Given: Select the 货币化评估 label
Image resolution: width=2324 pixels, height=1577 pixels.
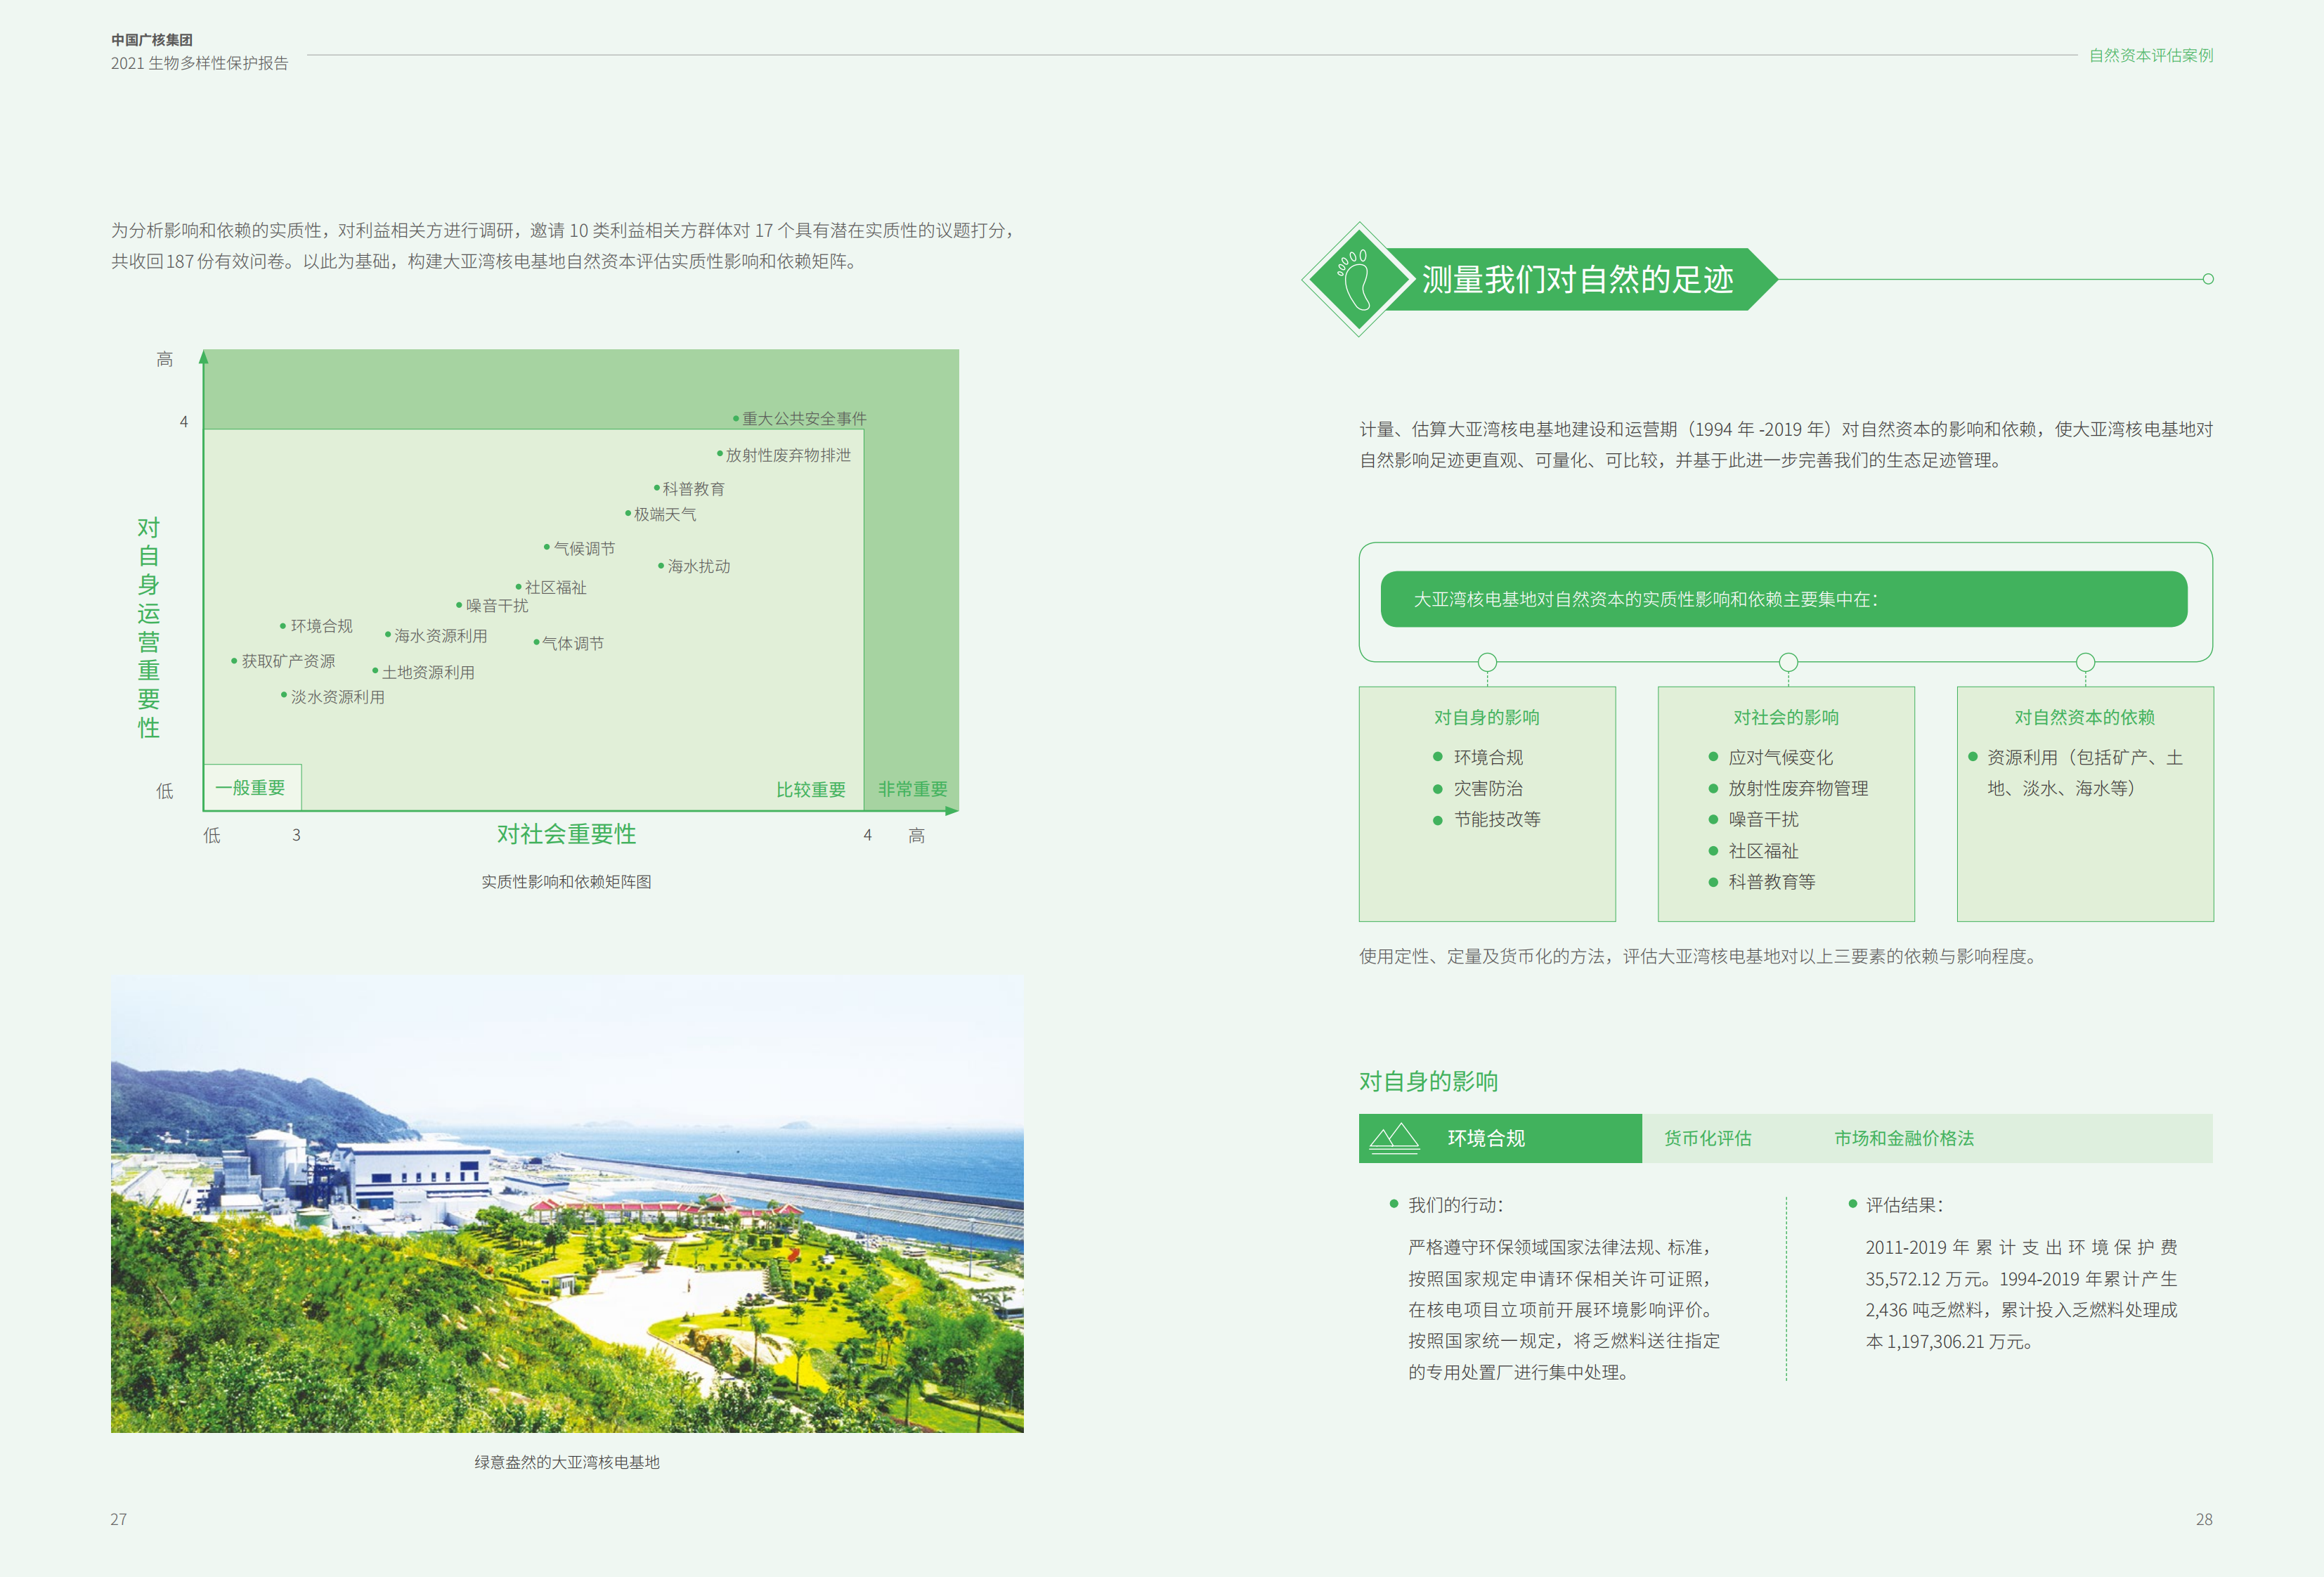Looking at the screenshot, I should click(x=1707, y=1138).
